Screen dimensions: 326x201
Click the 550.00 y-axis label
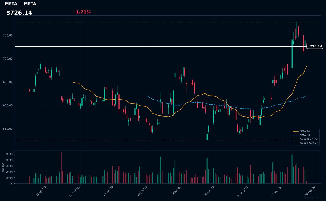coord(8,129)
